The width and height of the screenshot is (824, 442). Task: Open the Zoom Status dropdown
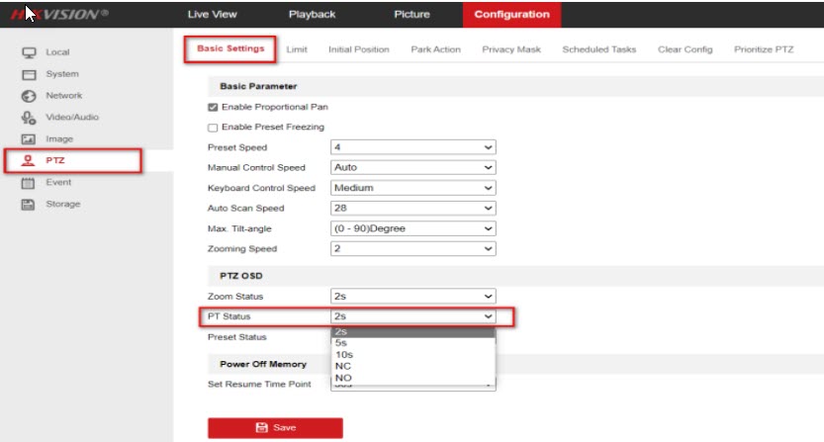click(x=412, y=296)
